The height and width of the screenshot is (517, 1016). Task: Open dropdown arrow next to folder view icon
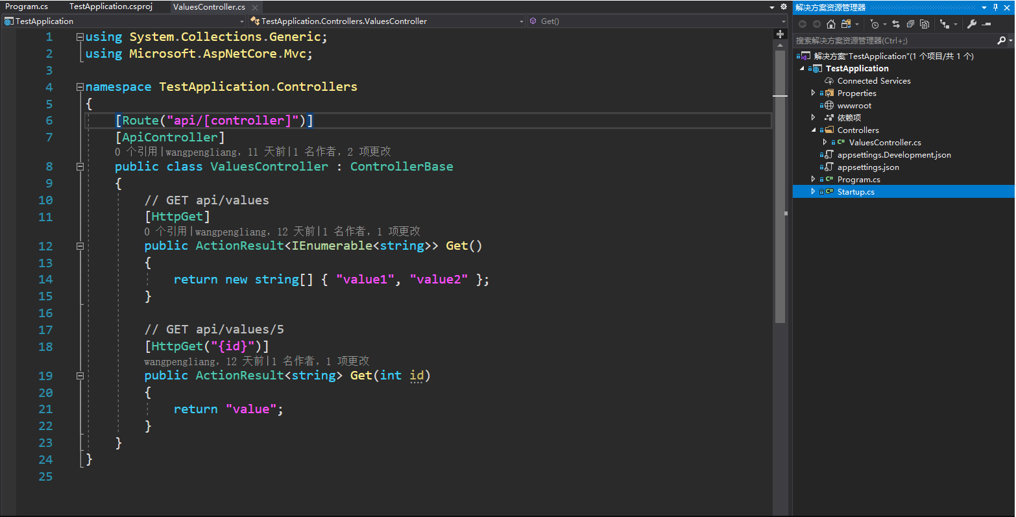coord(857,25)
